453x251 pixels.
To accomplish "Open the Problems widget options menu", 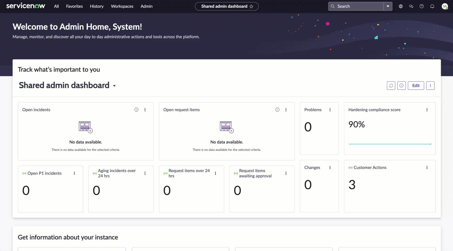I will [x=330, y=110].
